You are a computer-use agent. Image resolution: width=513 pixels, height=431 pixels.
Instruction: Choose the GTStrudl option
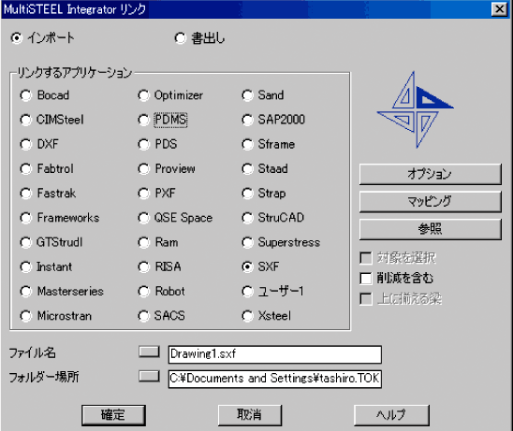pyautogui.click(x=25, y=242)
